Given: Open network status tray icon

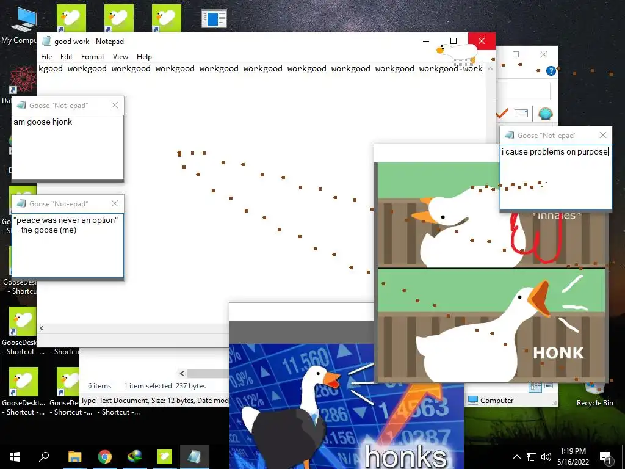Looking at the screenshot, I should point(532,457).
